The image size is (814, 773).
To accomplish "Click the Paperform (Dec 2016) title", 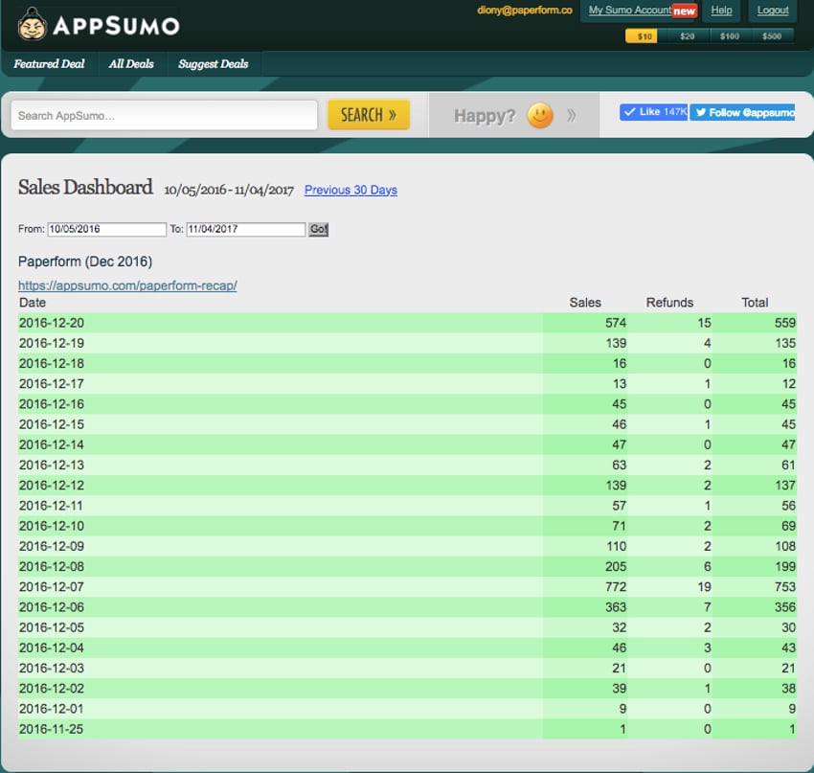I will click(x=85, y=261).
